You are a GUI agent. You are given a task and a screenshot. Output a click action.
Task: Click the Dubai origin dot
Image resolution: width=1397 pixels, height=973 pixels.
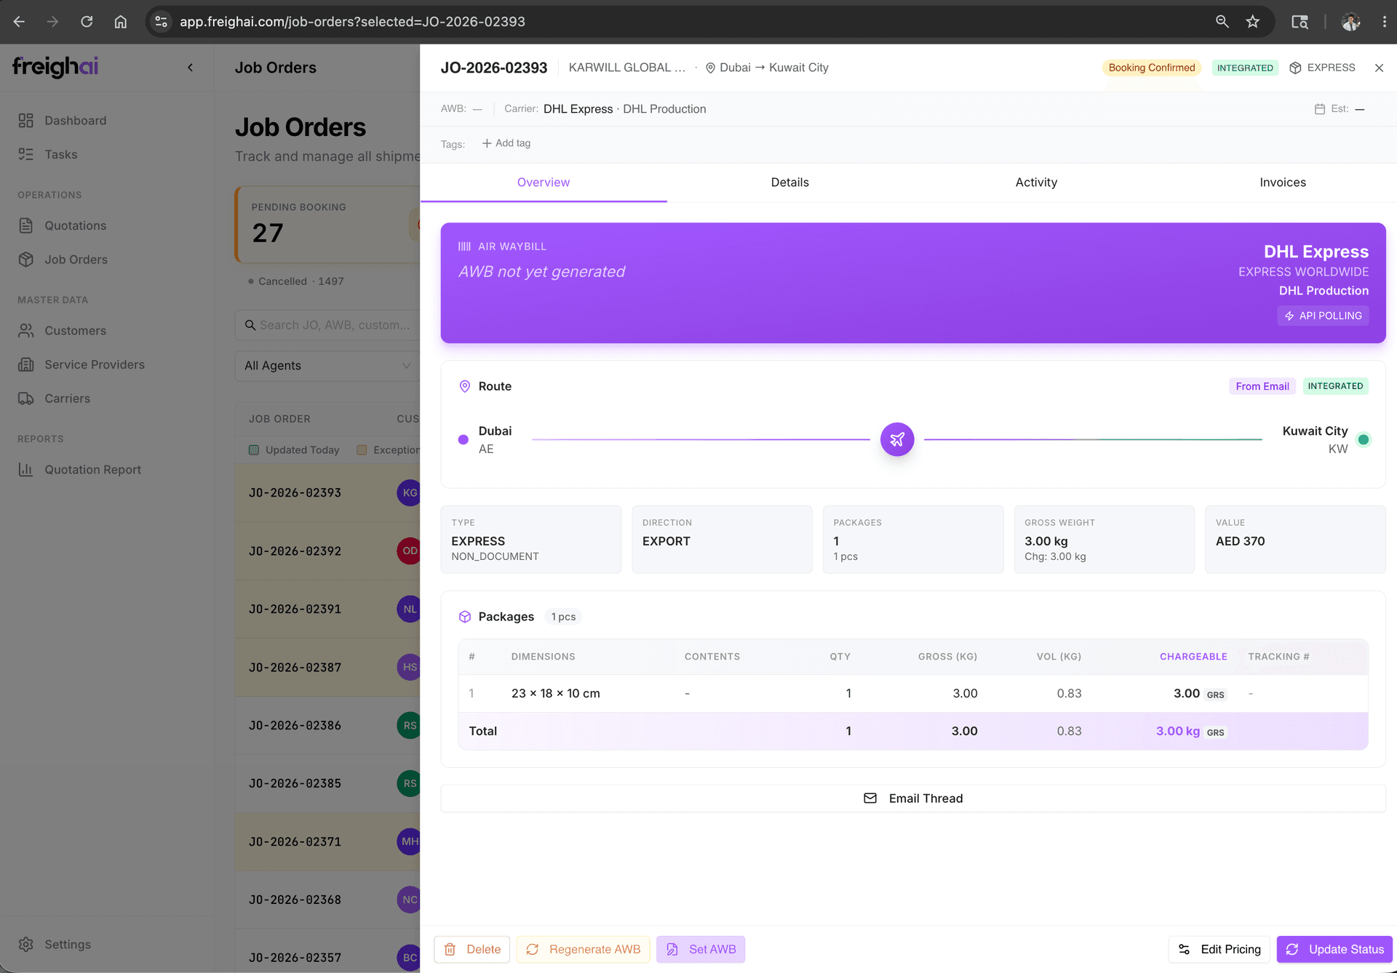coord(463,439)
